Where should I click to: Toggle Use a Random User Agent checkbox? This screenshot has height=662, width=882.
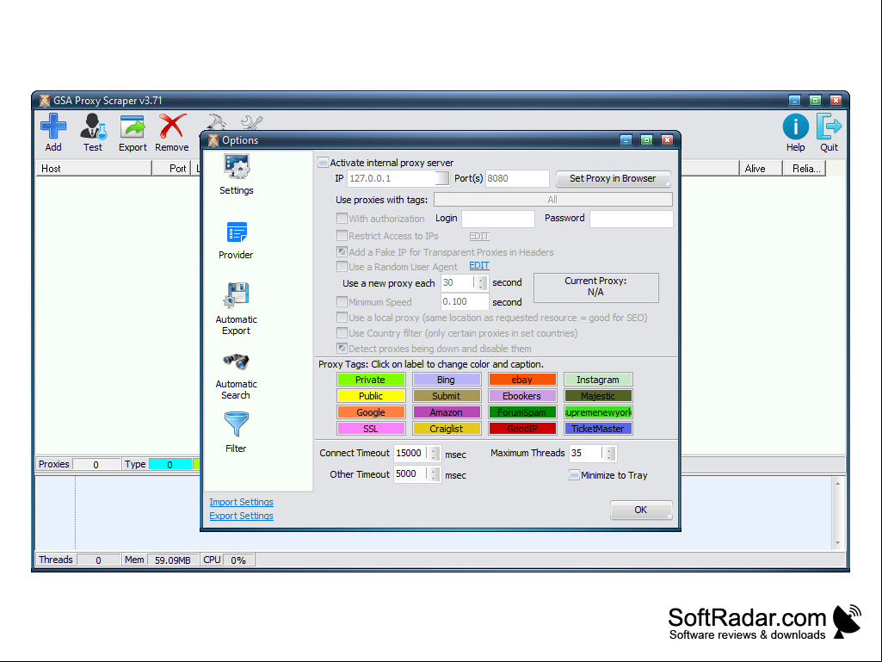click(342, 266)
